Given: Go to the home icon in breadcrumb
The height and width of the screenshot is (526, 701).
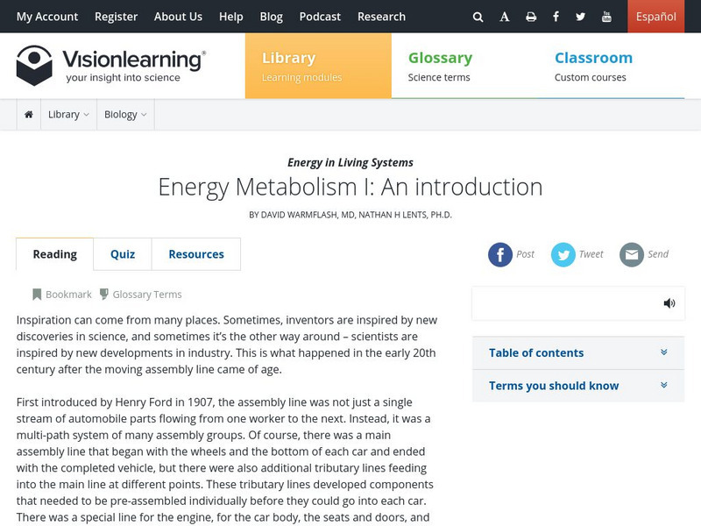Looking at the screenshot, I should [29, 114].
